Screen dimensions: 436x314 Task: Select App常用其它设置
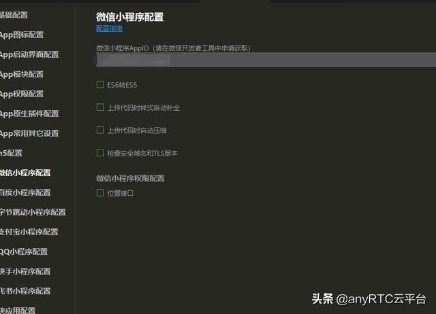(x=29, y=133)
